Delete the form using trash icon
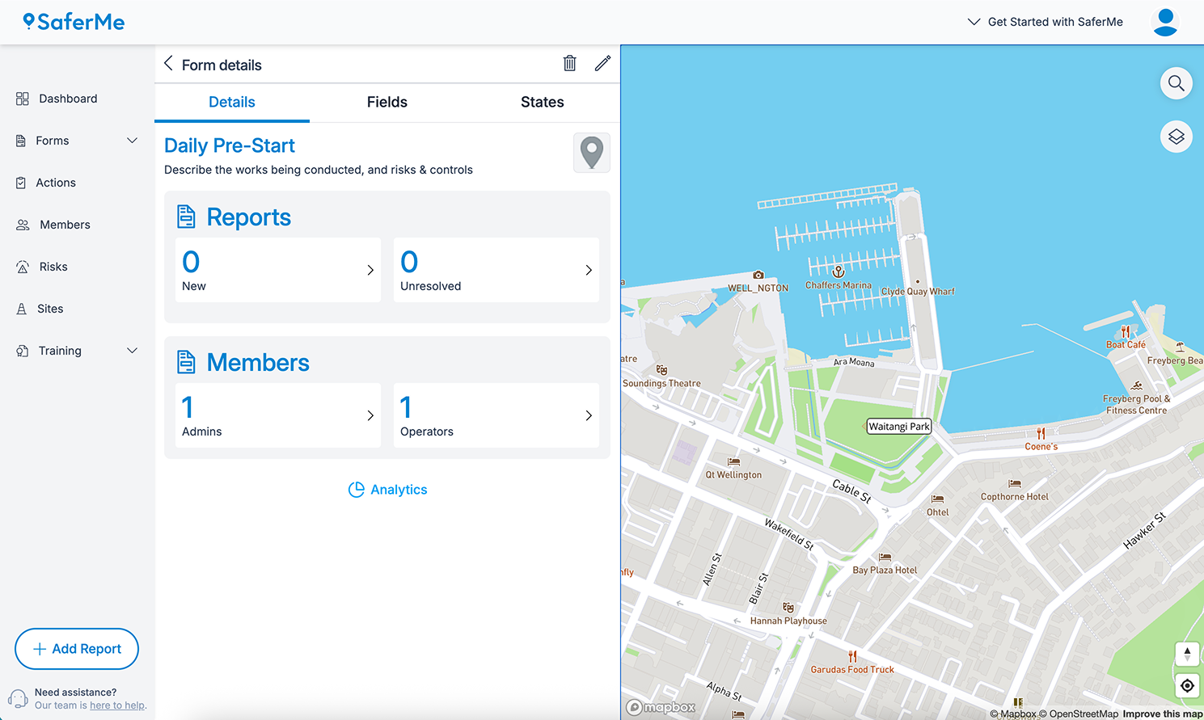The width and height of the screenshot is (1204, 720). click(569, 64)
